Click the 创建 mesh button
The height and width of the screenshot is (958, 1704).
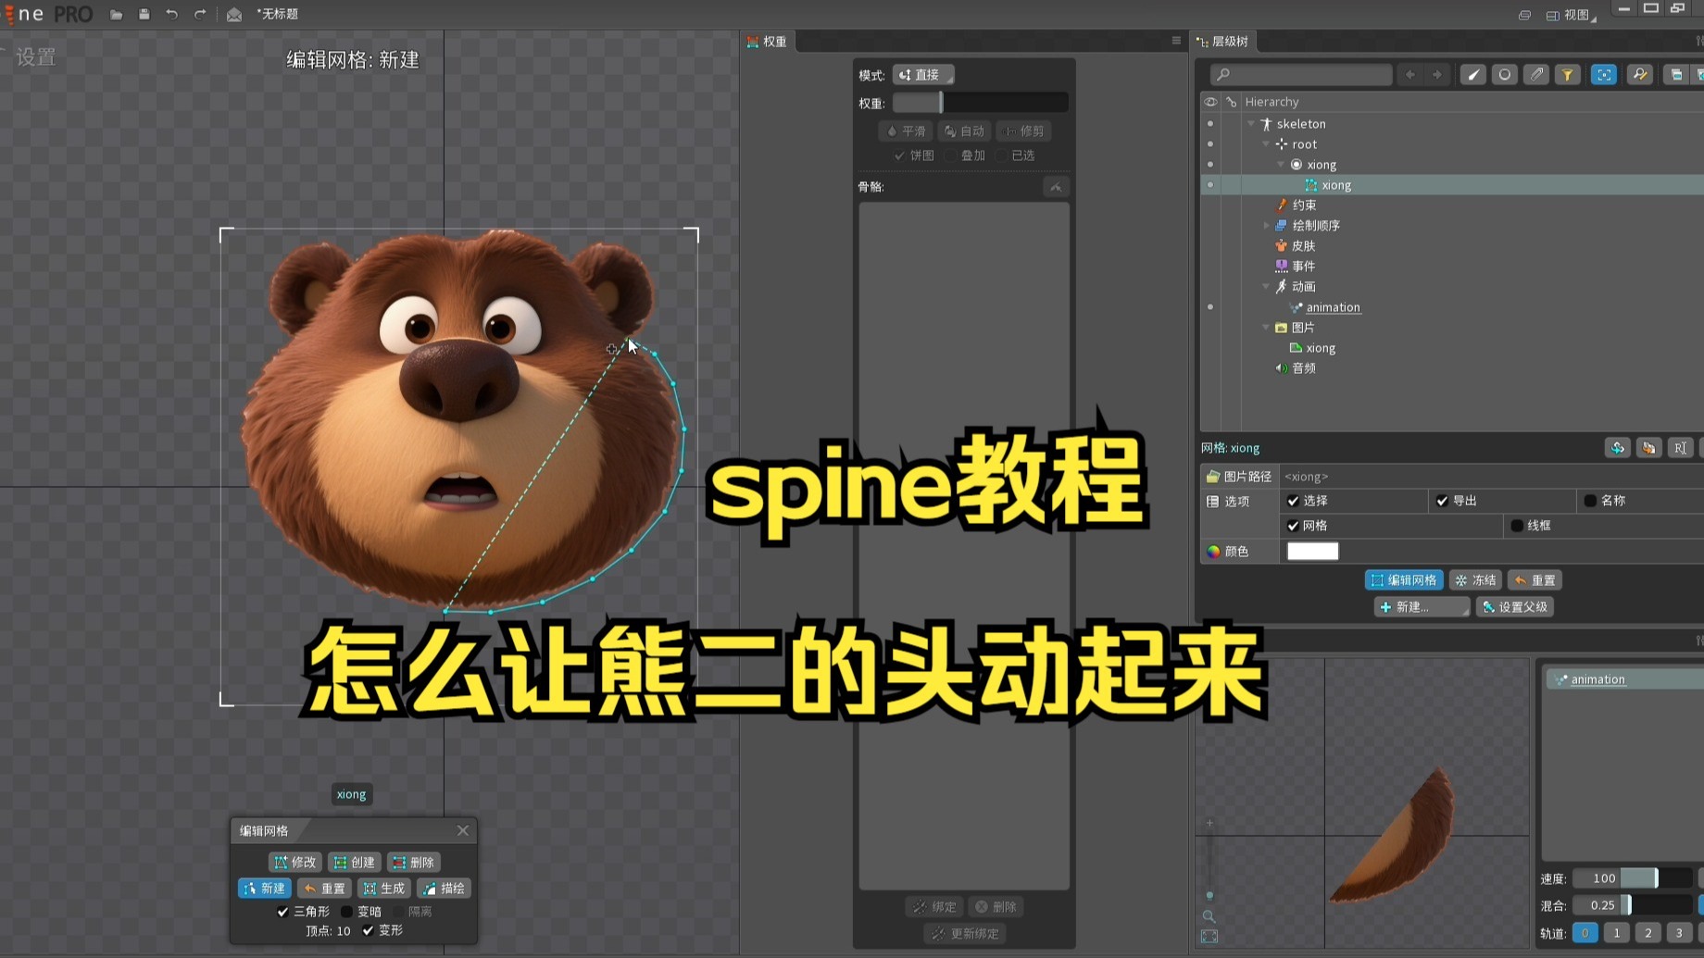click(355, 862)
